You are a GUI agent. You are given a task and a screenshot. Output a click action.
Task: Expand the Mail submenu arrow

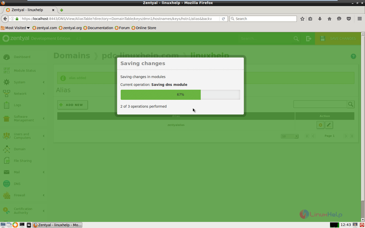point(44,172)
